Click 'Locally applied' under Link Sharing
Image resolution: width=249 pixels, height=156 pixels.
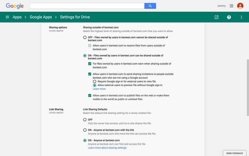coord(56,112)
